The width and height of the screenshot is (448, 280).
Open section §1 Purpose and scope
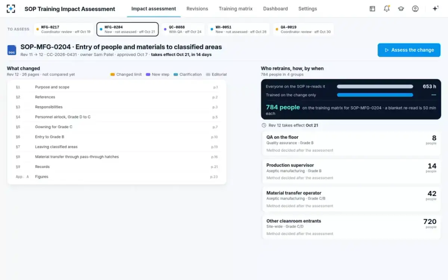tap(117, 87)
